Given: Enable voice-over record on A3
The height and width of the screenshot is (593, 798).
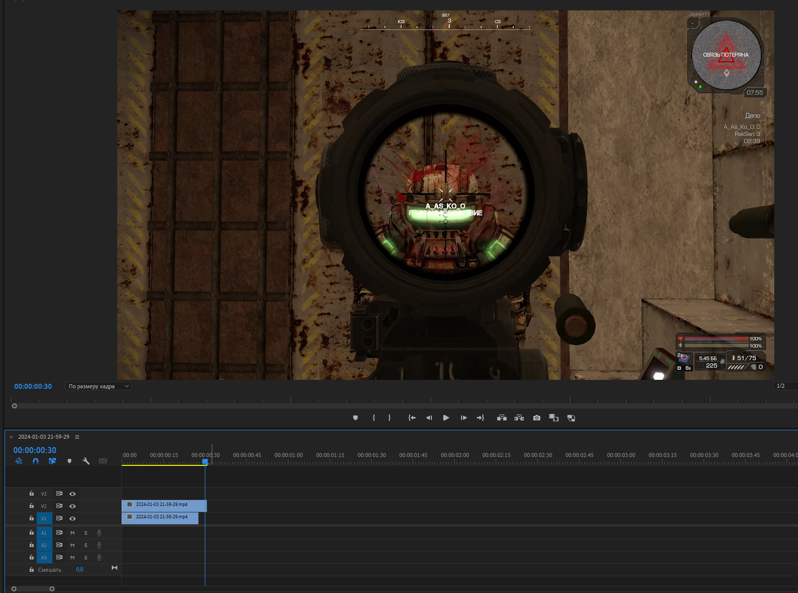Looking at the screenshot, I should coord(99,557).
